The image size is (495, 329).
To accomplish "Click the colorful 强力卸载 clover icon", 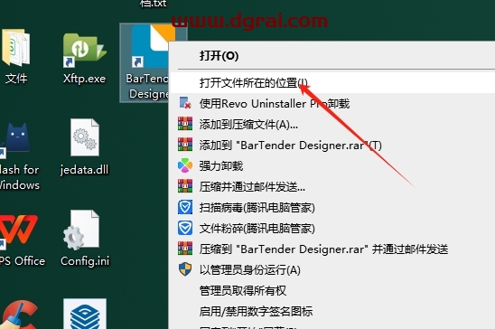I will (185, 165).
